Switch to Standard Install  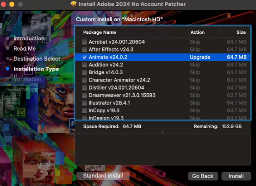click(103, 176)
